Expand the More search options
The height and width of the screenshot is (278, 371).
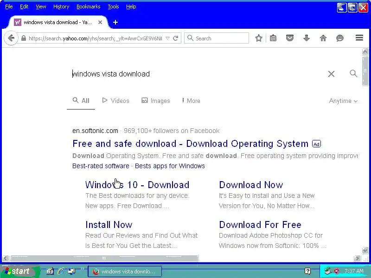(x=191, y=101)
